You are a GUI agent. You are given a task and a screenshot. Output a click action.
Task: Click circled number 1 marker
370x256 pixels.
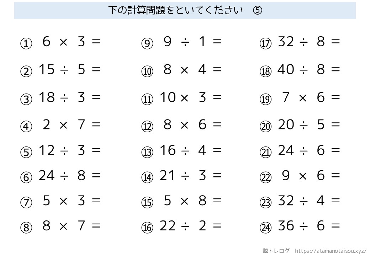click(x=26, y=44)
